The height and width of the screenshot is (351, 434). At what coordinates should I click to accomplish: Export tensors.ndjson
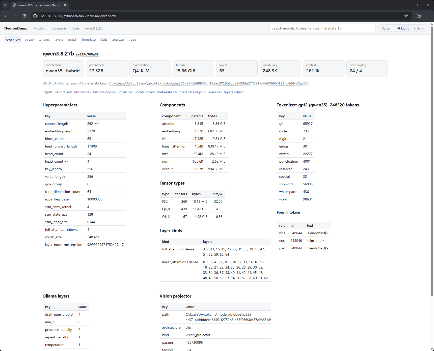pos(104,92)
